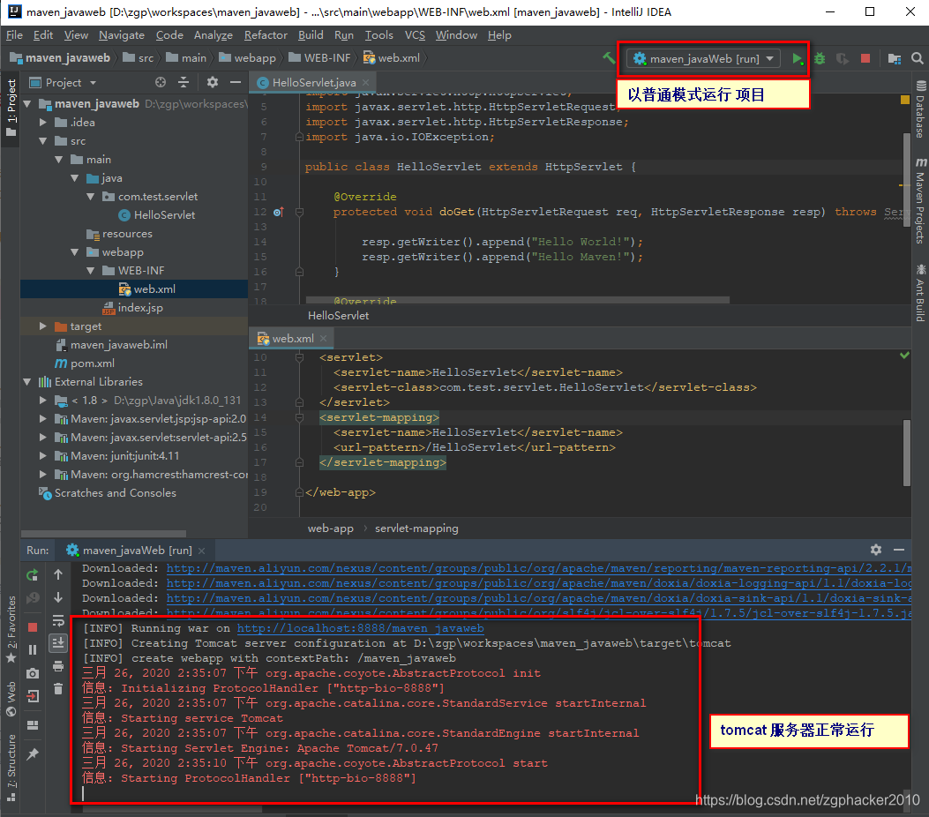Toggle the Web tool window
929x817 pixels.
(11, 699)
